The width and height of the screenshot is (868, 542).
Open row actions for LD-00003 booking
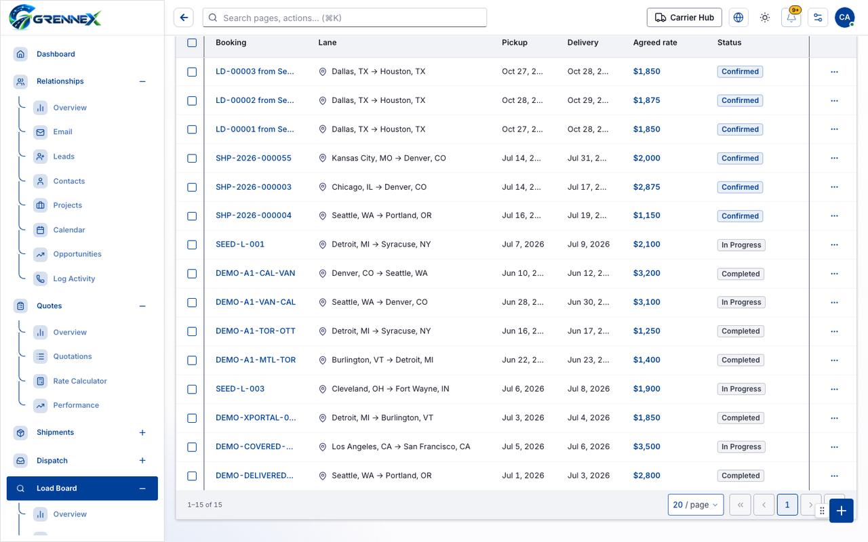pos(834,72)
